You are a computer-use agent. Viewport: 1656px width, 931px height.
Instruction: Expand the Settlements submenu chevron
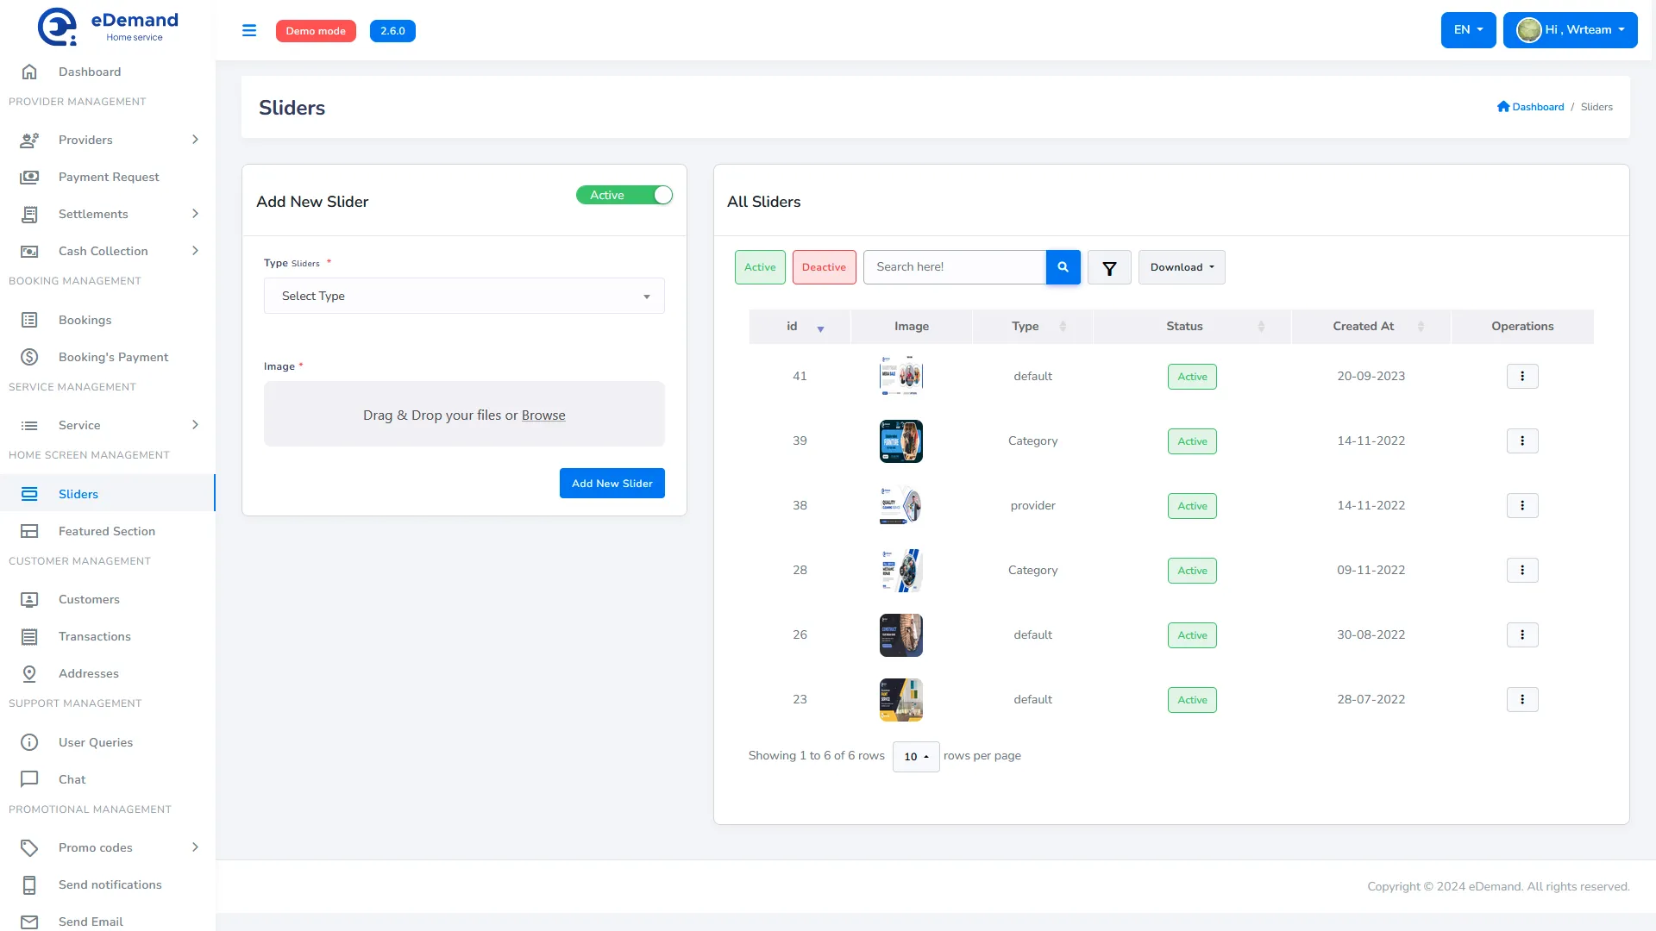click(195, 214)
